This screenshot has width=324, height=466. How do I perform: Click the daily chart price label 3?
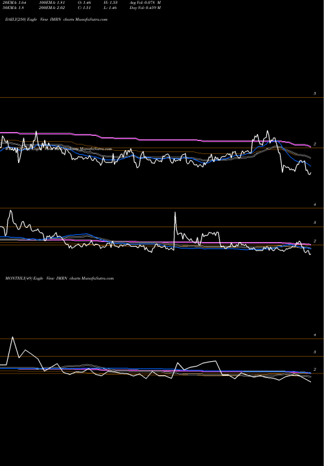point(314,93)
